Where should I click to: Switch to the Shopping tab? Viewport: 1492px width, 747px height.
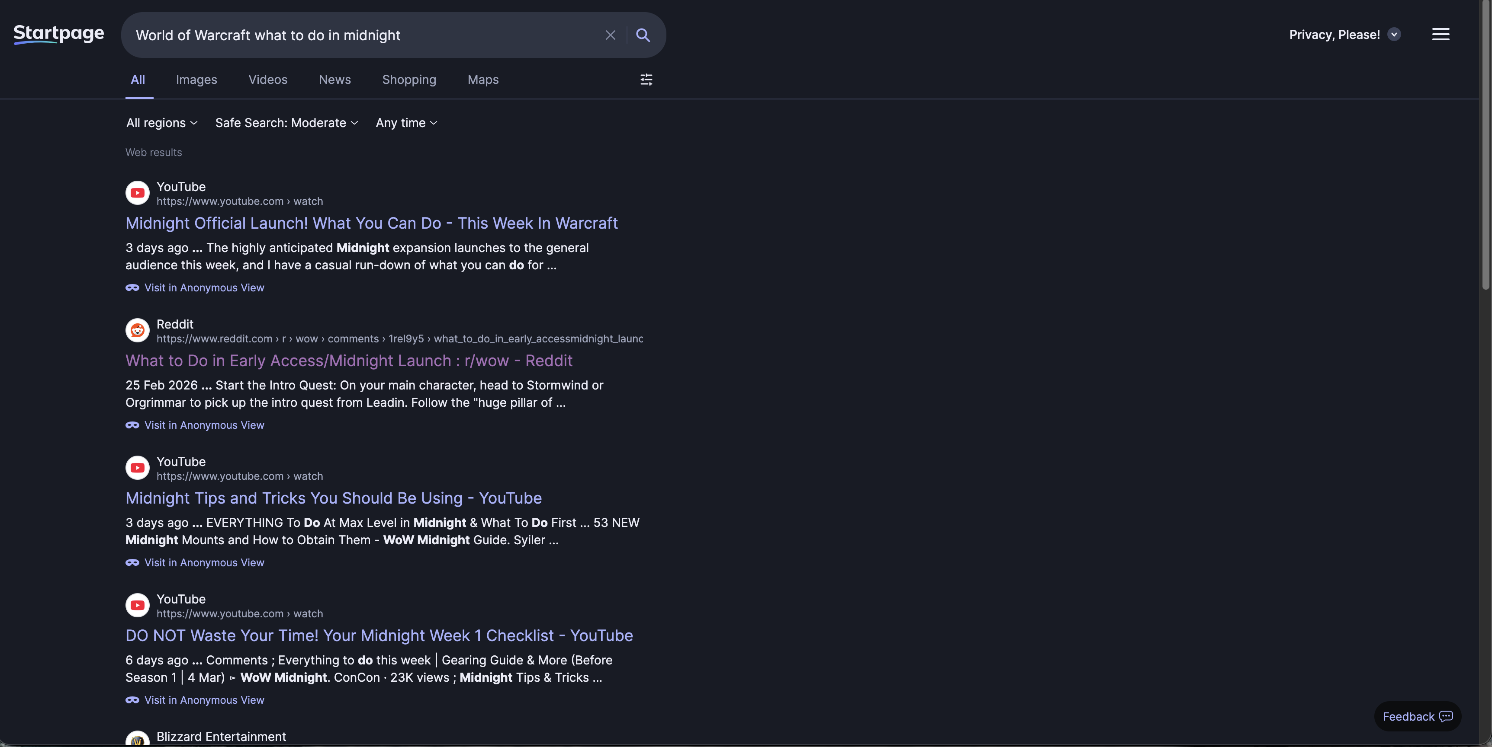click(x=409, y=80)
